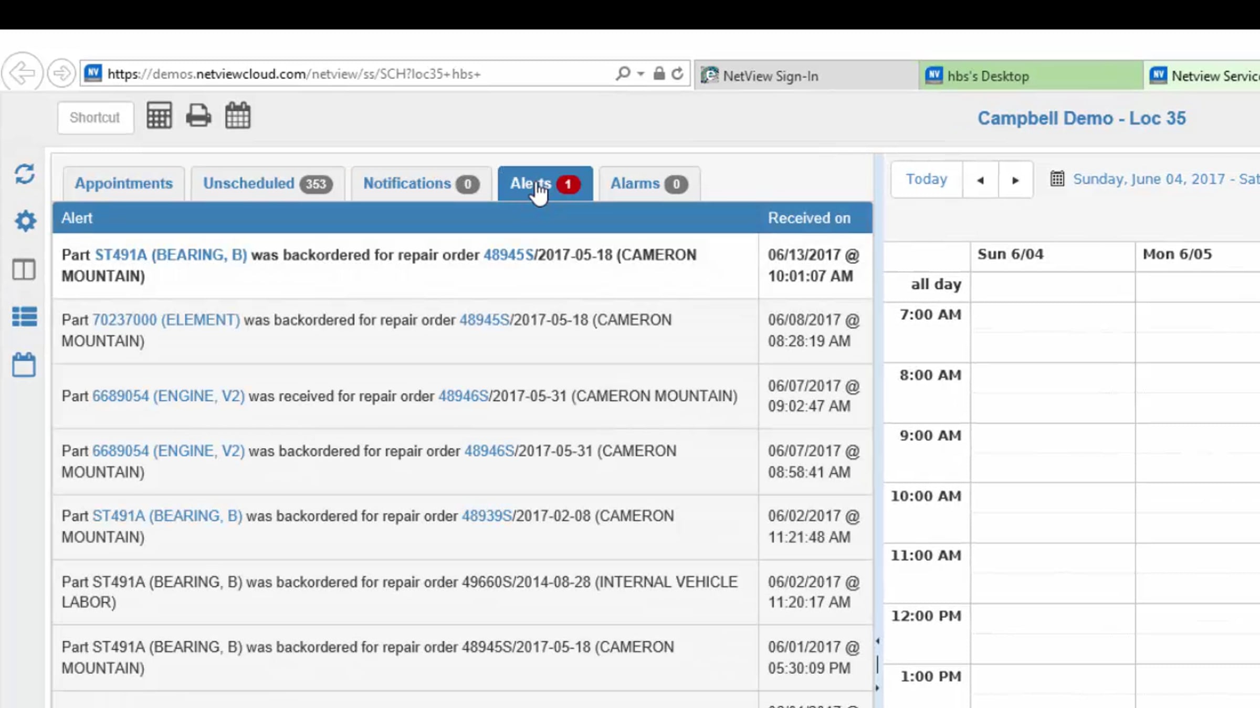
Task: Click the Sunday, June 04, 2017 date range link
Action: [1166, 179]
